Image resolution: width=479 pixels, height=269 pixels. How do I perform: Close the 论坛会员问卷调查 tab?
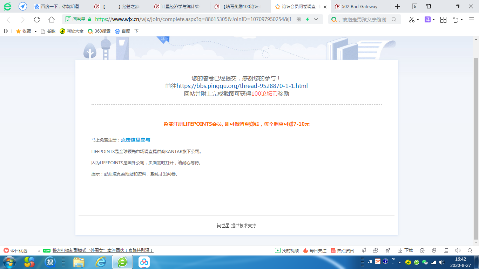click(325, 7)
